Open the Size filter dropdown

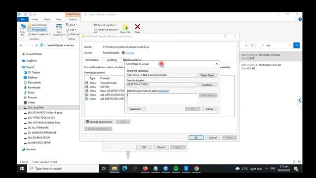click(x=71, y=30)
